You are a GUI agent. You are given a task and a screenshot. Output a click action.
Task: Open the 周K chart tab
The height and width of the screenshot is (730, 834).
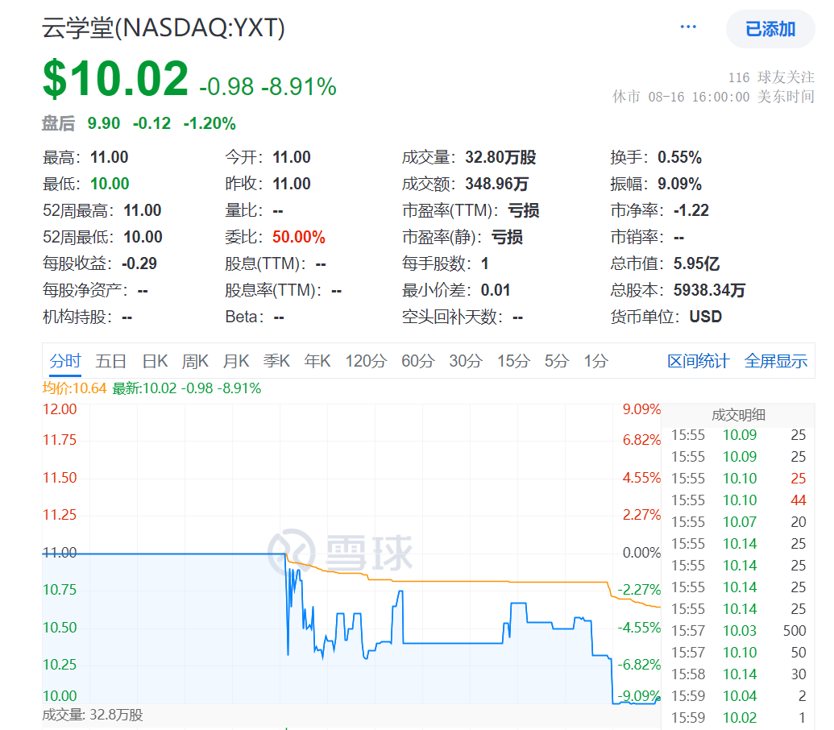(195, 361)
